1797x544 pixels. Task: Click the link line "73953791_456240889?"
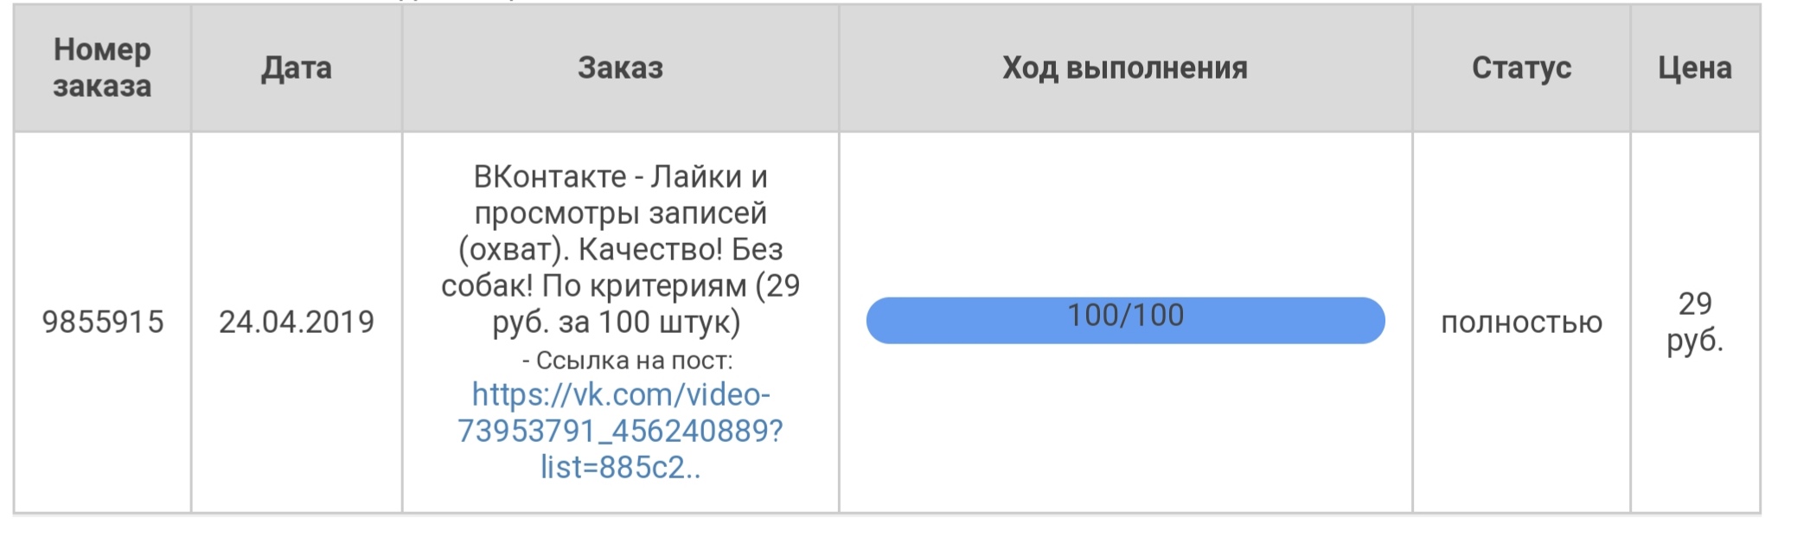pyautogui.click(x=620, y=431)
